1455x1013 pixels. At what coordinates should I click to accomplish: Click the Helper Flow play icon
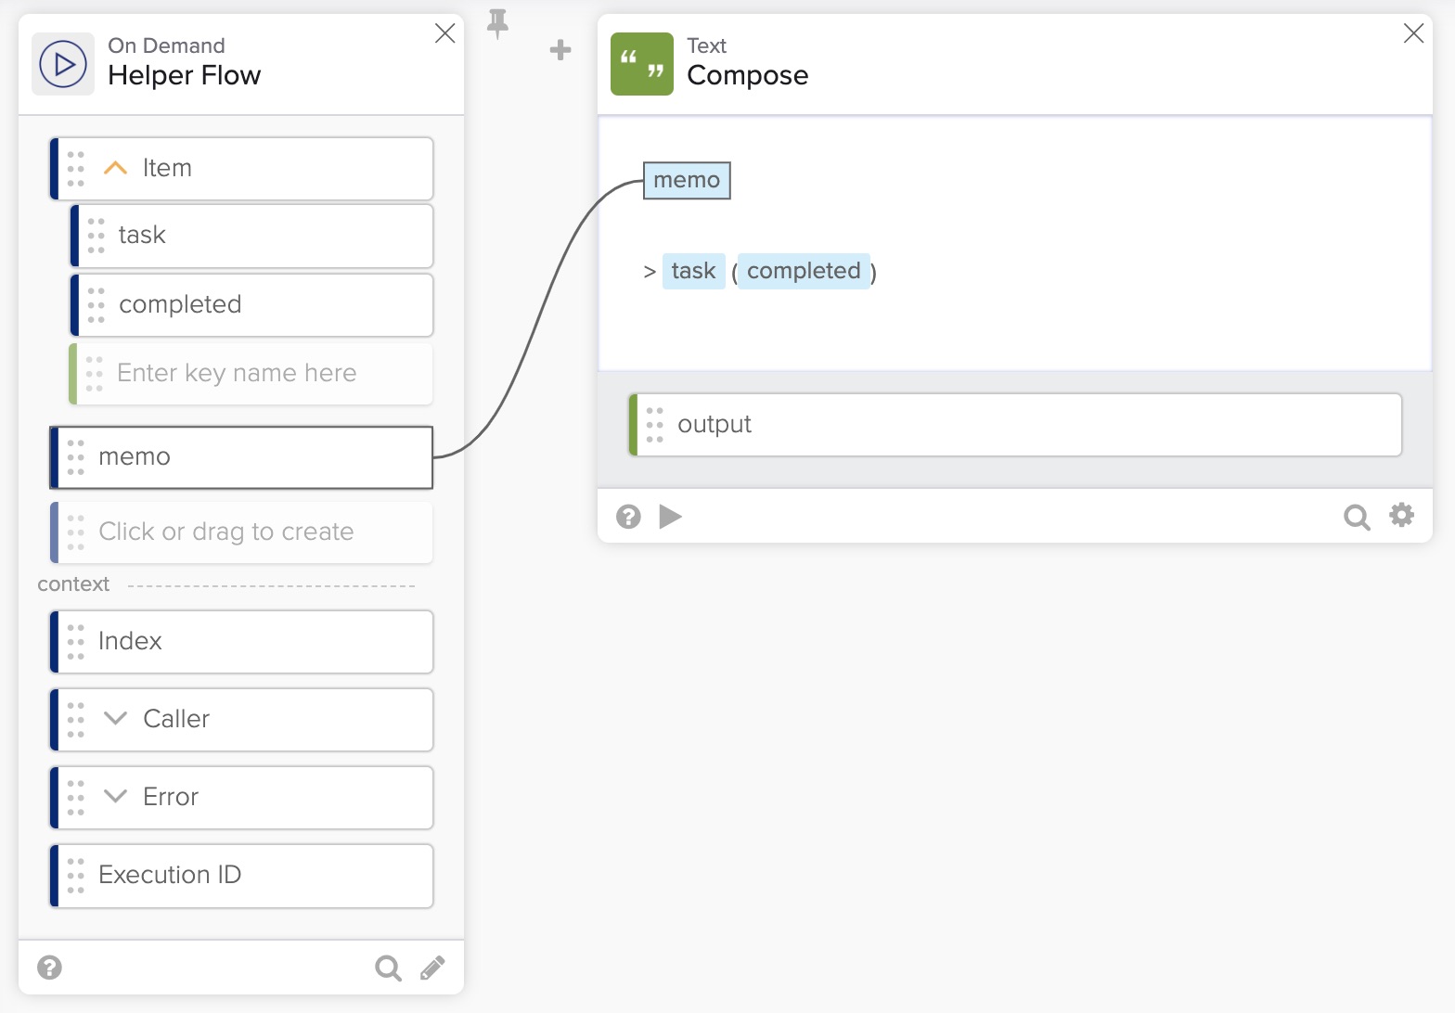tap(63, 64)
